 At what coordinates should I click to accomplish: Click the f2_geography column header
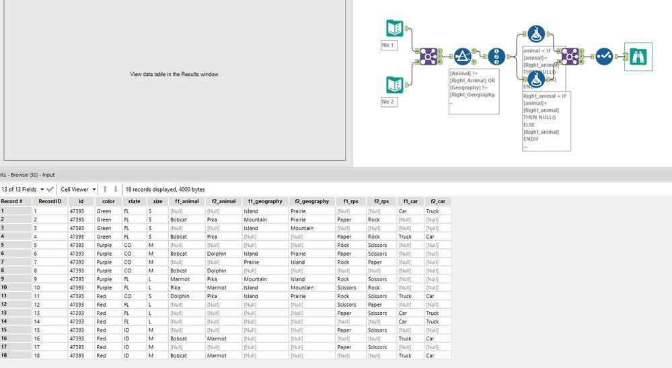[x=312, y=201]
